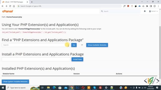The width and height of the screenshot is (161, 90).
Task: Toggle the browser side panel
Action: point(151,6)
